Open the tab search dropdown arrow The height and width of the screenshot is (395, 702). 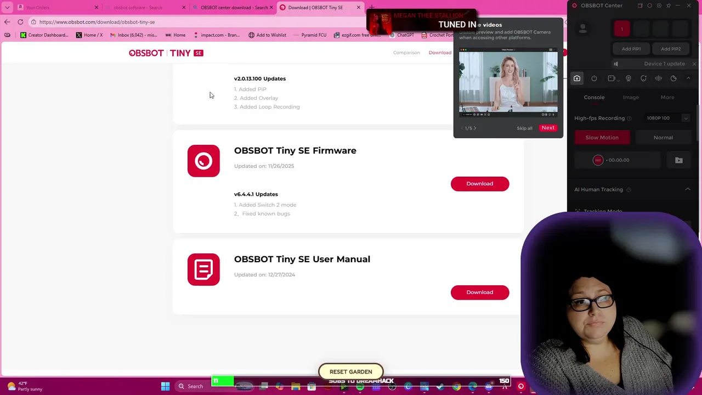click(7, 8)
